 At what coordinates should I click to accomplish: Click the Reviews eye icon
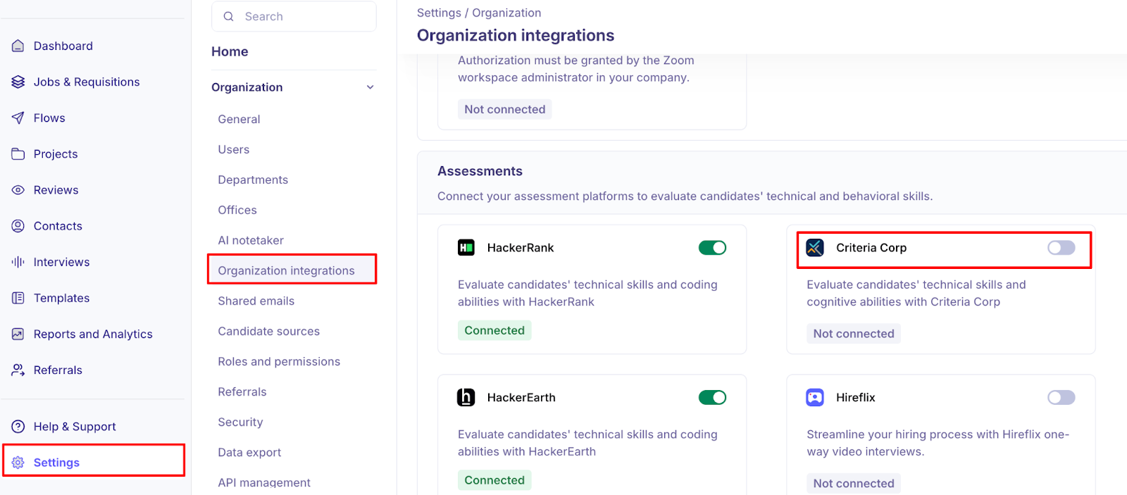[18, 190]
